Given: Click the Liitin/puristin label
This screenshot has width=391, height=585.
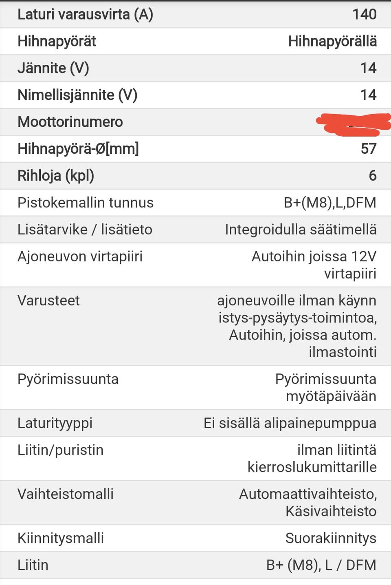Looking at the screenshot, I should [x=60, y=450].
